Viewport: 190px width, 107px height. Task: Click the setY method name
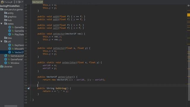point(56,28)
